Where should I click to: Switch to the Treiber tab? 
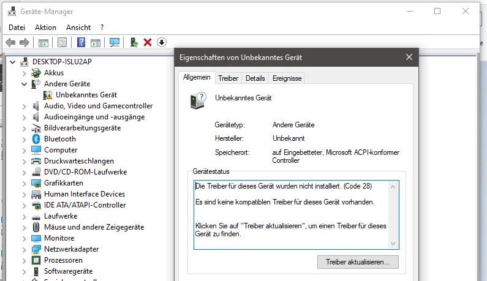[228, 78]
